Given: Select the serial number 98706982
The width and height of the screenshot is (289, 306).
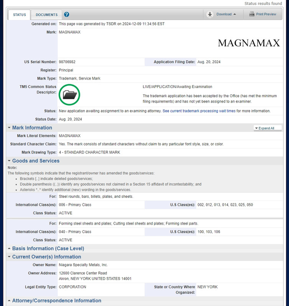Looking at the screenshot, I should tap(67, 62).
